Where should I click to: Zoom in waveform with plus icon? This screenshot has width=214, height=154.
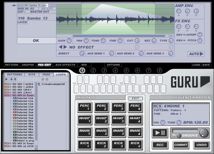(170, 36)
